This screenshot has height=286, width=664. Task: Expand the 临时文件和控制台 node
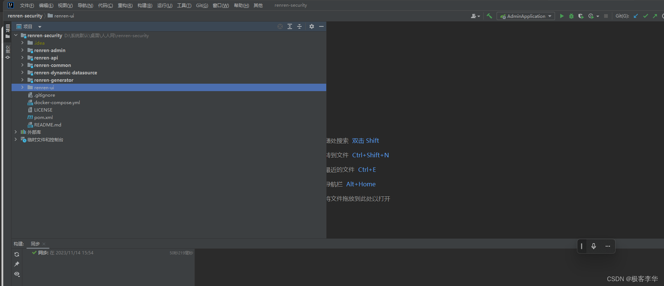click(x=16, y=139)
